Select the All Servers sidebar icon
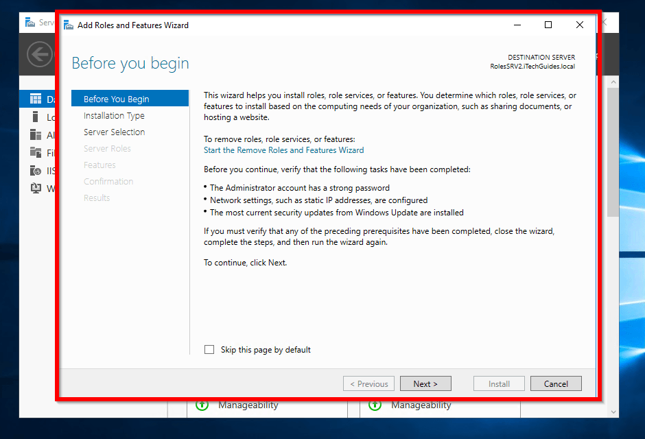Image resolution: width=645 pixels, height=439 pixels. click(x=36, y=135)
